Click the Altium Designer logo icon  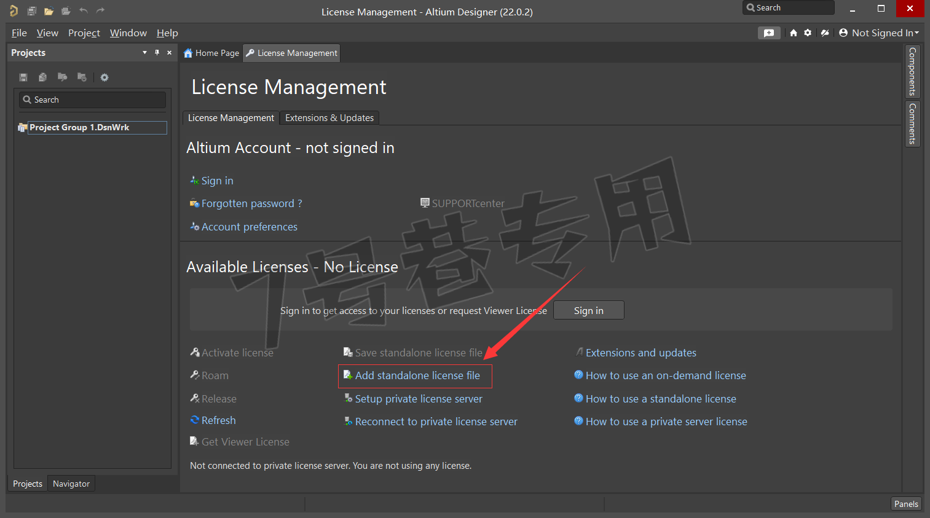tap(14, 10)
